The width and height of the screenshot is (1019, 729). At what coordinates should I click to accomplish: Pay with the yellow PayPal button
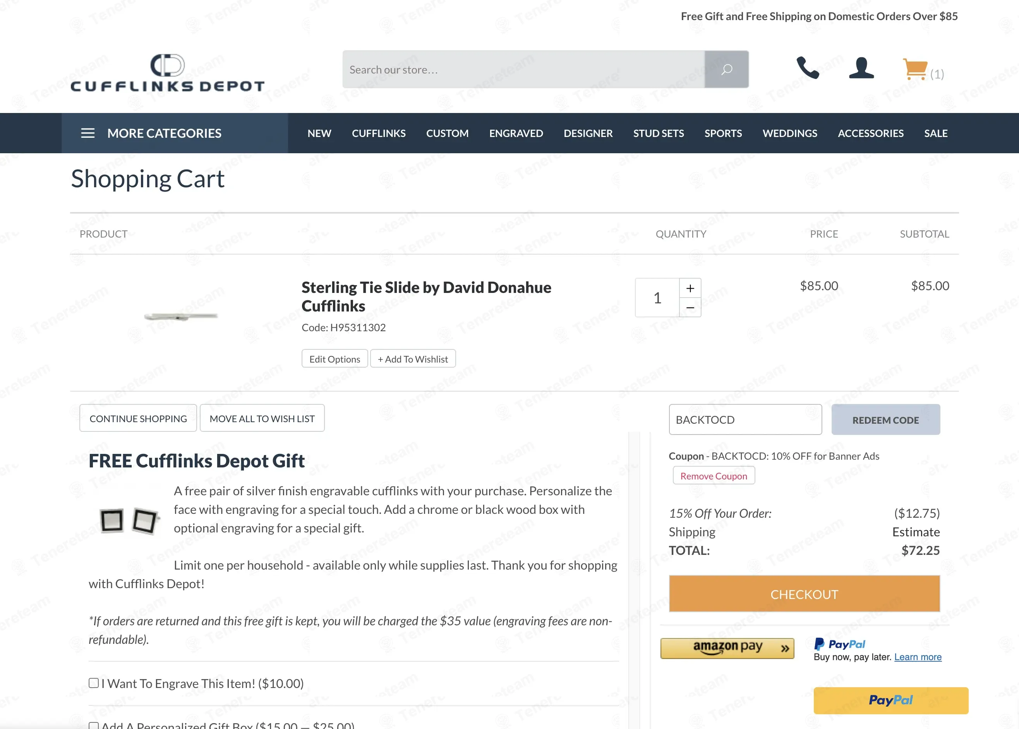point(891,700)
